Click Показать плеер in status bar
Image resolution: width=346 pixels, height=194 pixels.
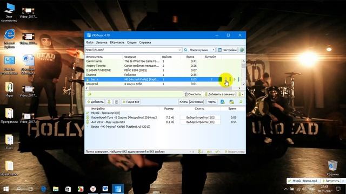pos(235,151)
